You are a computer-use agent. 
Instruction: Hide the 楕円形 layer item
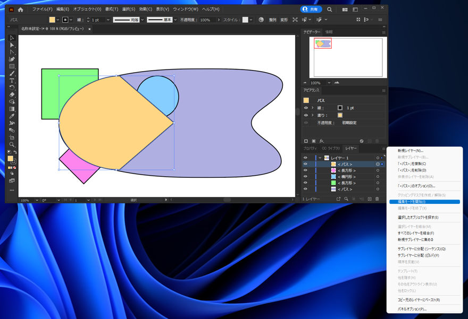click(x=305, y=177)
